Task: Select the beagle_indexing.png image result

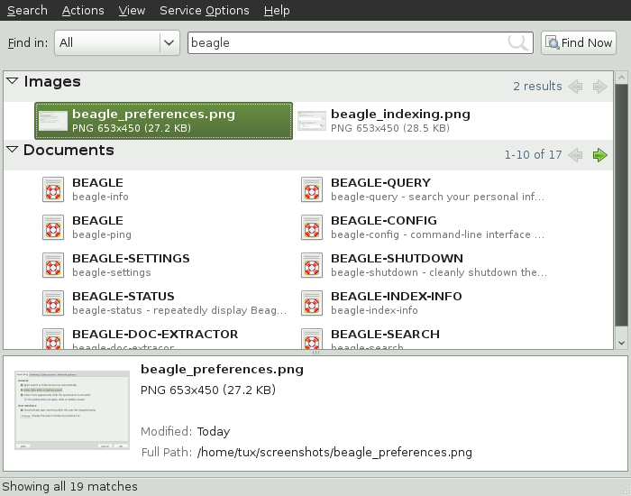Action: point(399,121)
